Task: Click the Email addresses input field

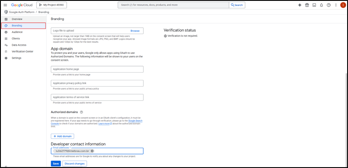Action: (x=97, y=151)
